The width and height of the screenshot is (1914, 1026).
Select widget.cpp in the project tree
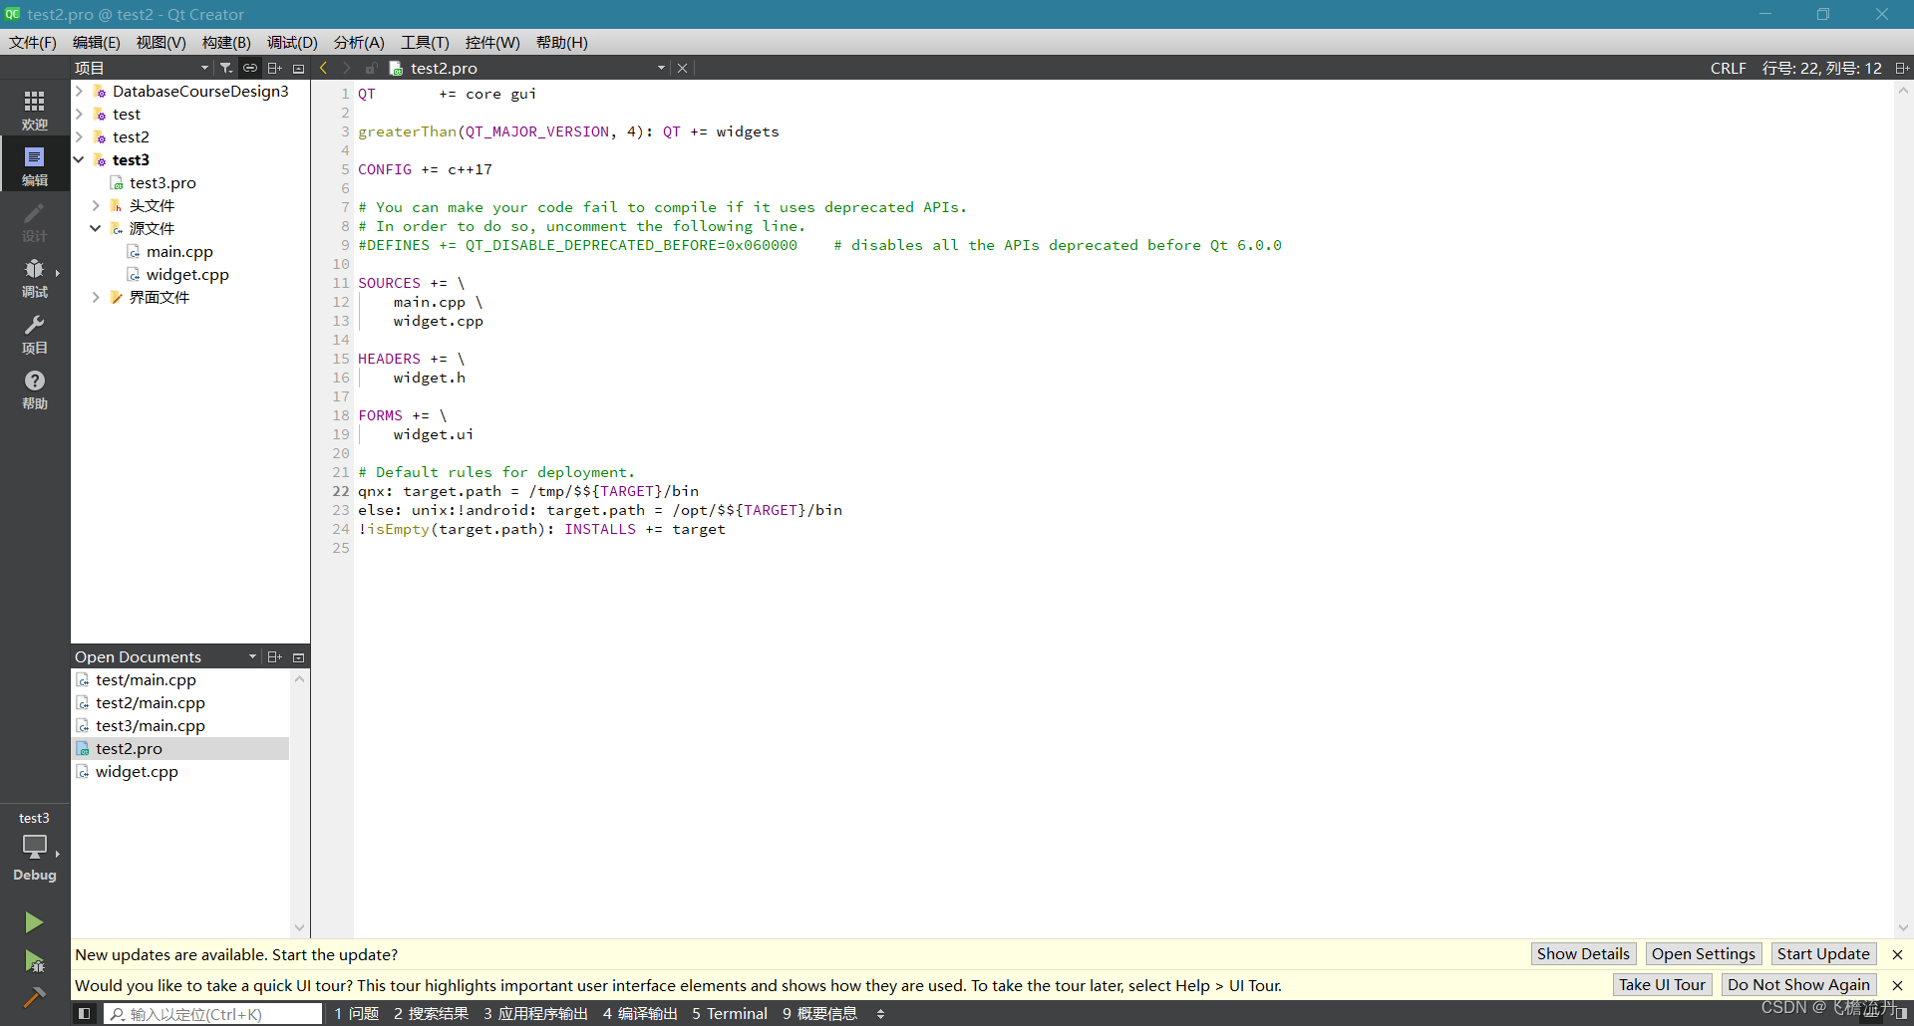pos(187,274)
